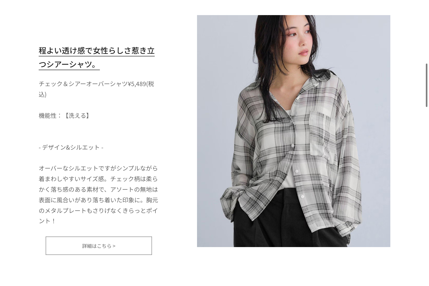429x286 pixels.
Task: Open the 詳細はこちら details button
Action: tap(99, 246)
